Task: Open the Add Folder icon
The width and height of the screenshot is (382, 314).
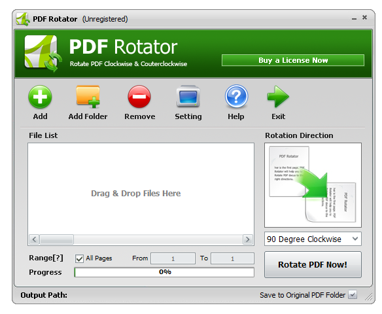Action: click(88, 97)
